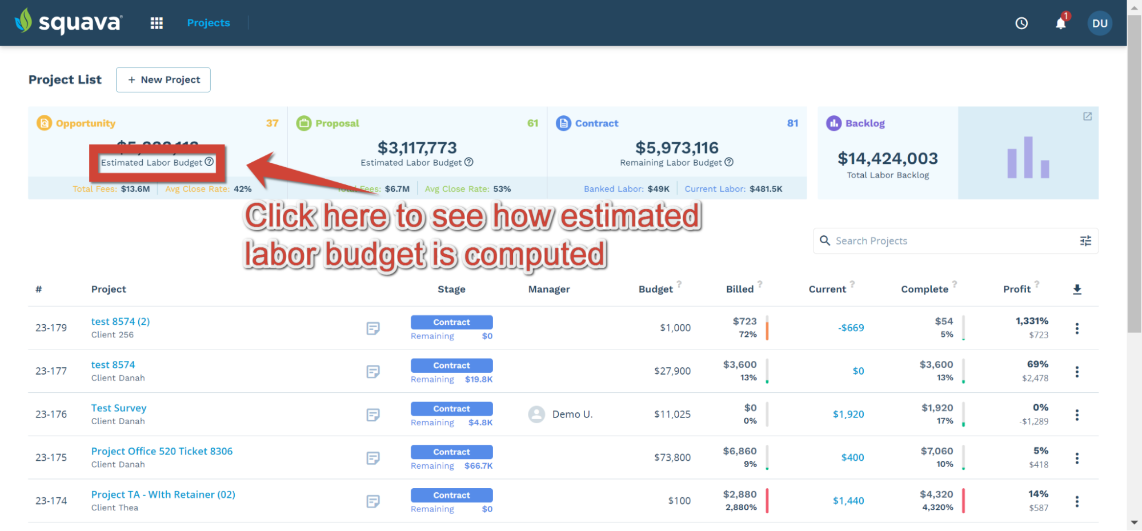Open notes for Project Office 520 Ticket 8306
Screen dimensions: 1142x531
[x=373, y=458]
